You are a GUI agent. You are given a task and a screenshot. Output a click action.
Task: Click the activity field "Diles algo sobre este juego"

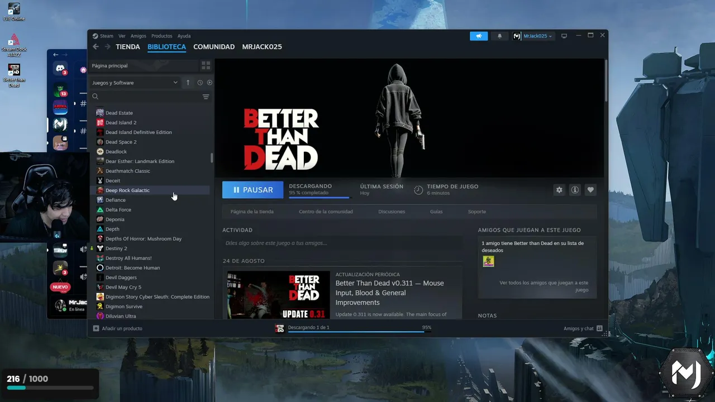point(342,243)
